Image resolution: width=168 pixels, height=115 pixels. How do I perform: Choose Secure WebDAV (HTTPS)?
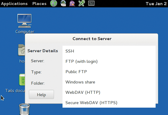pyautogui.click(x=109, y=103)
